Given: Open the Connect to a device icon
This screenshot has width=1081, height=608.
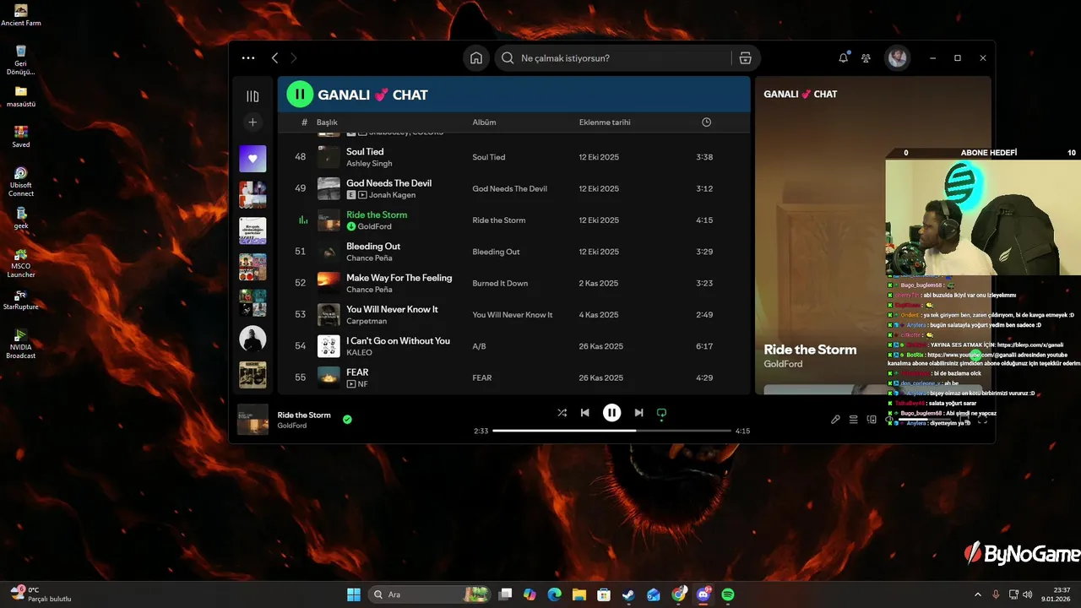Looking at the screenshot, I should coord(872,420).
